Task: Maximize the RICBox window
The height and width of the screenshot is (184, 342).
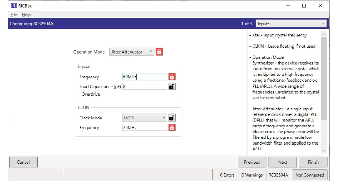Action: (x=304, y=6)
